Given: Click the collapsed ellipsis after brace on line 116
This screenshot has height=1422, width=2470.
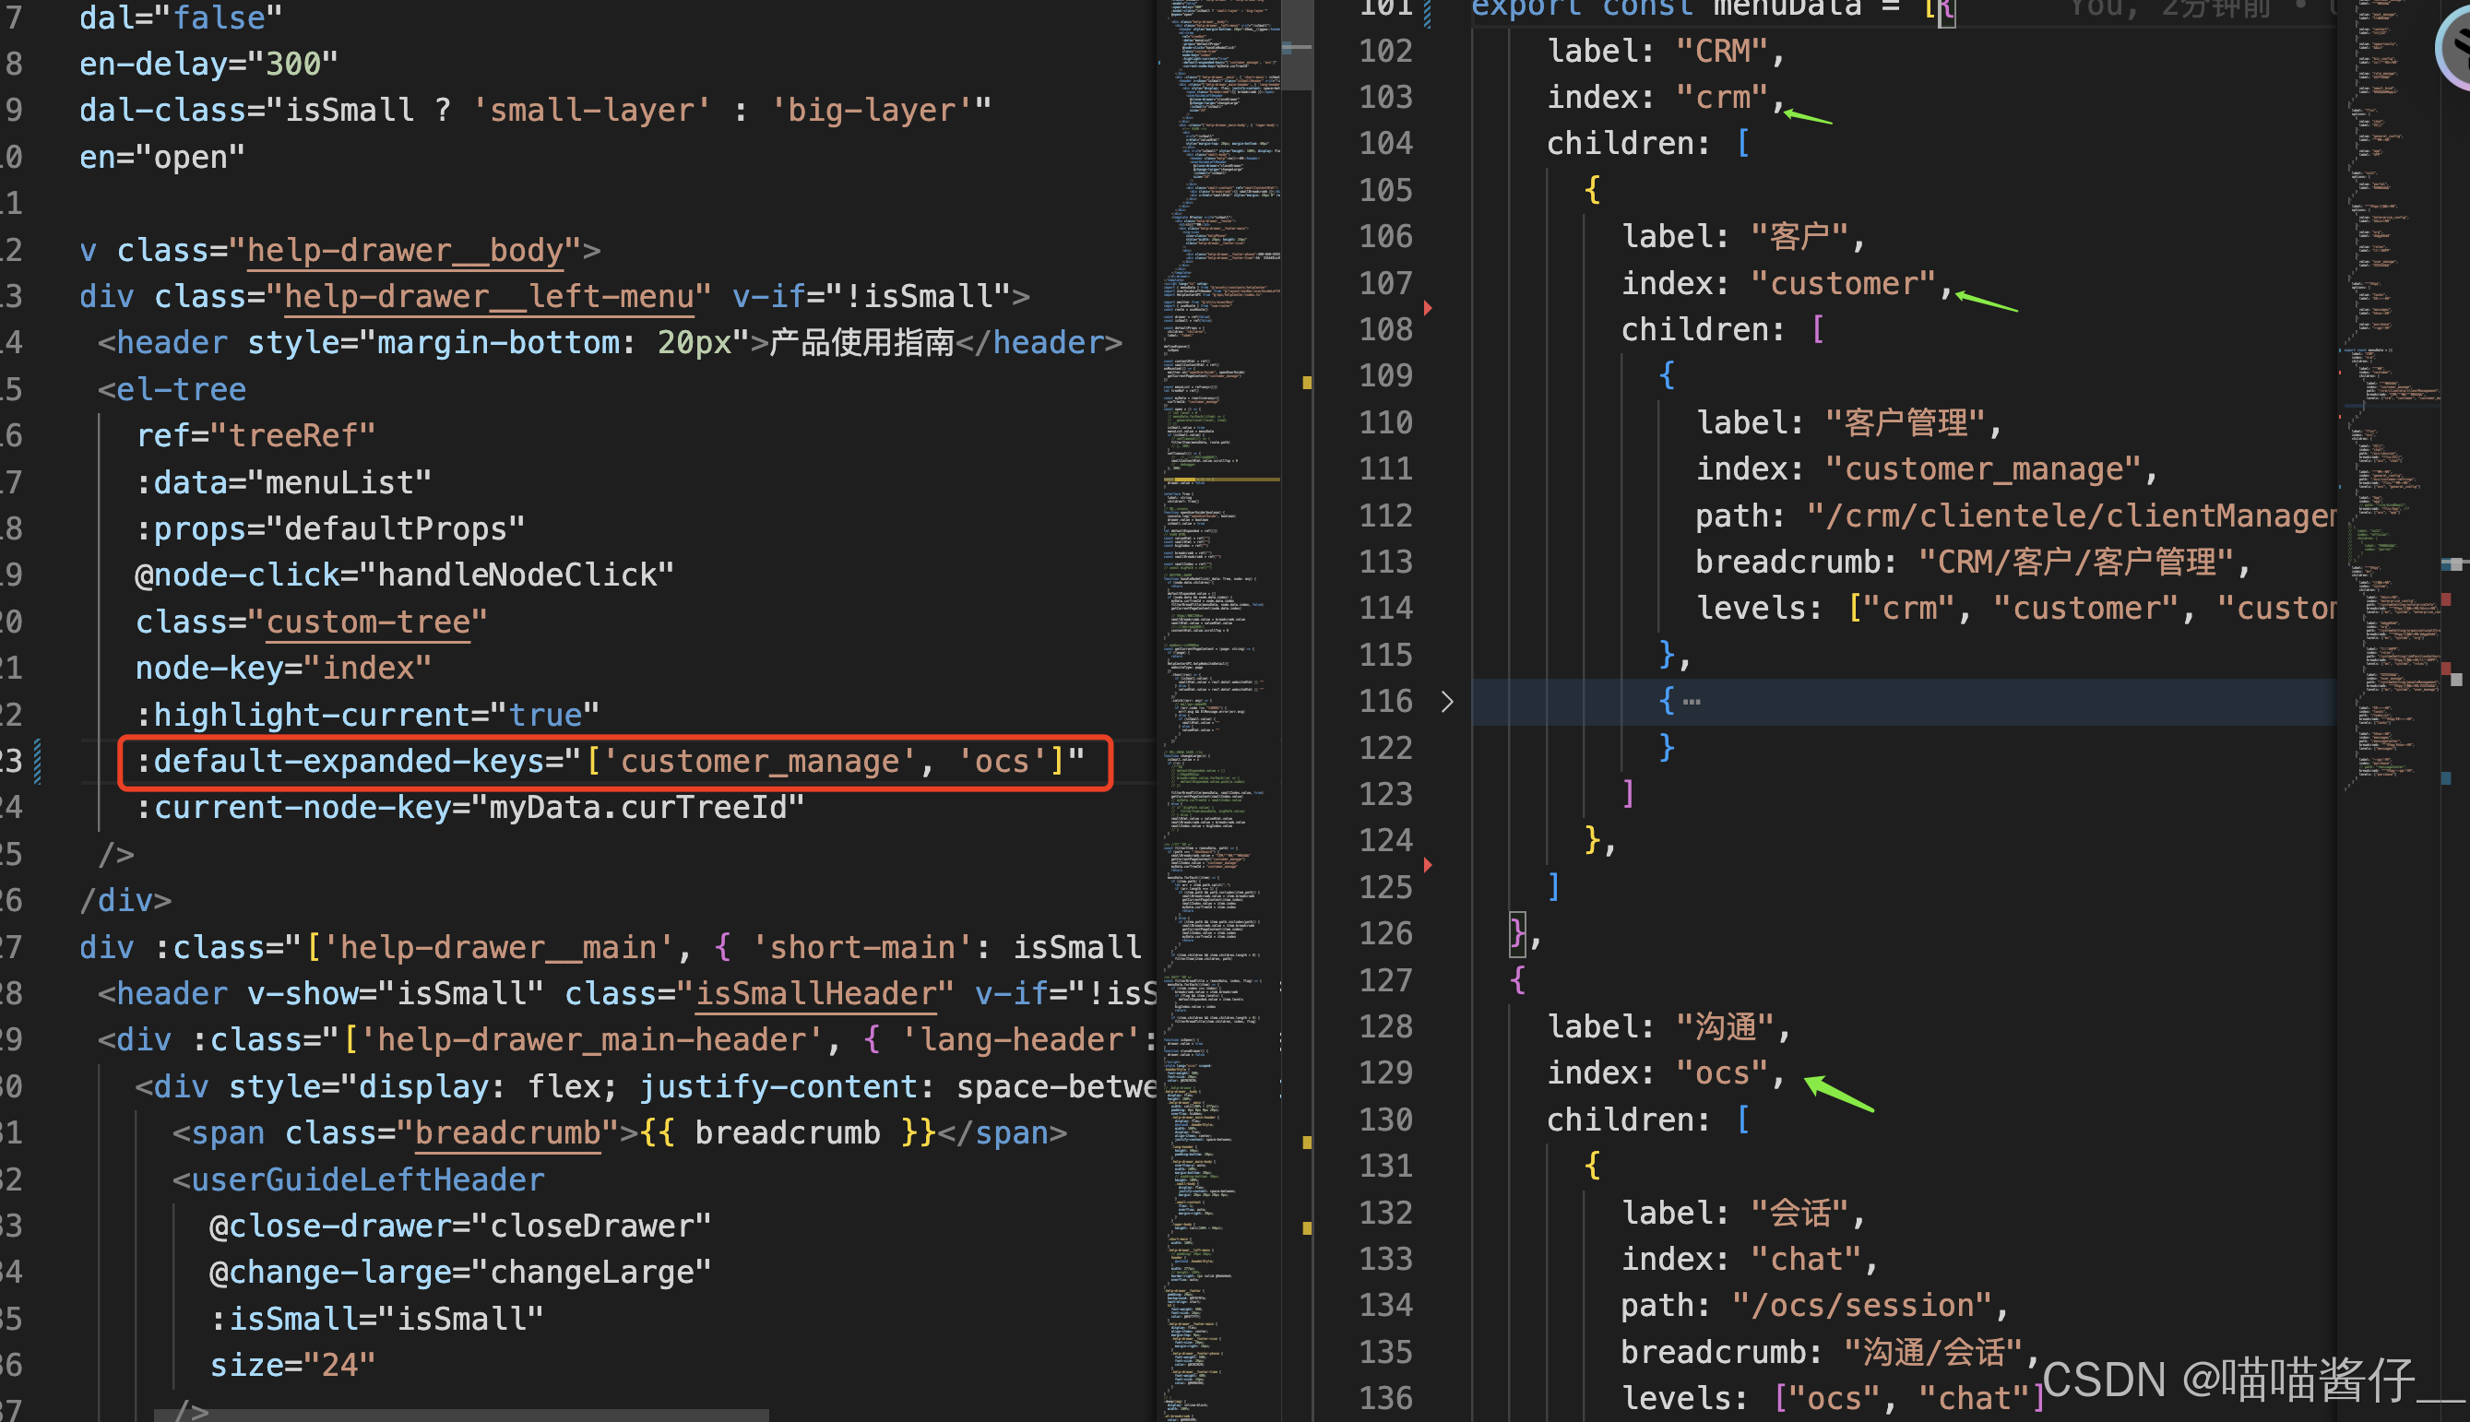Looking at the screenshot, I should click(1692, 701).
